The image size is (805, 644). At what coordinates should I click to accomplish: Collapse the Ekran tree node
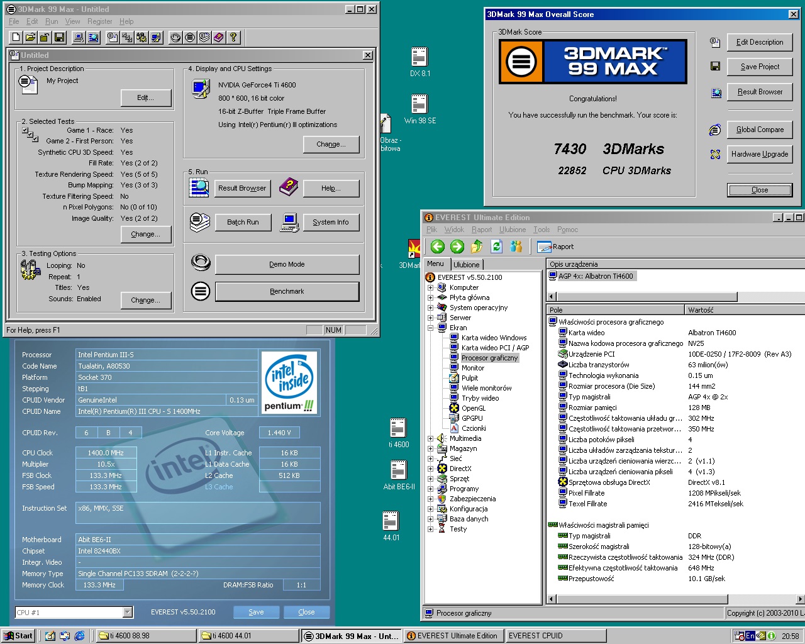(431, 328)
